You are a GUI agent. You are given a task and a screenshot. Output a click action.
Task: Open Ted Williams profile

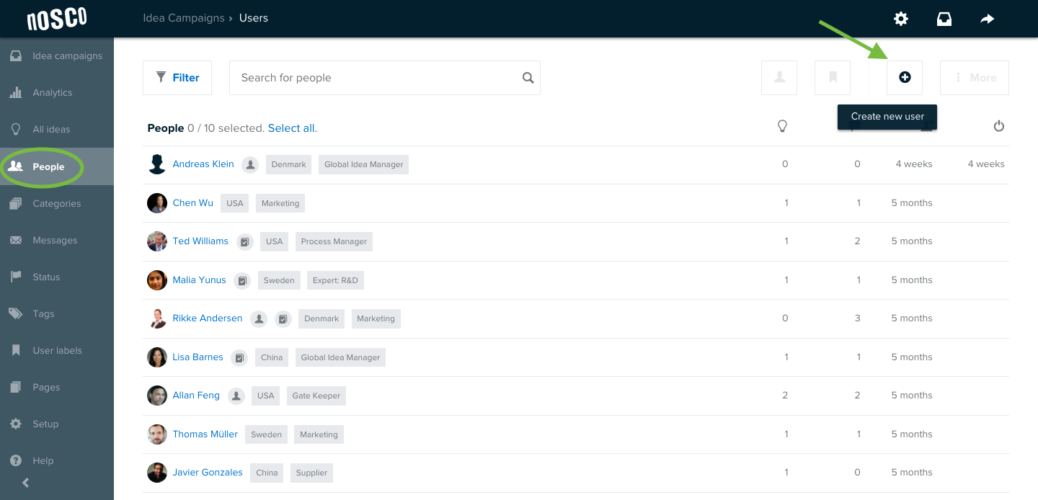click(200, 241)
